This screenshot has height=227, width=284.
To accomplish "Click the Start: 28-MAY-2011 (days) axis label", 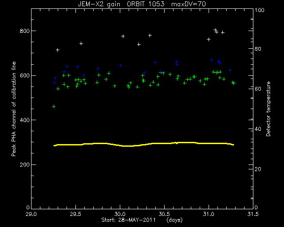I will [142, 220].
